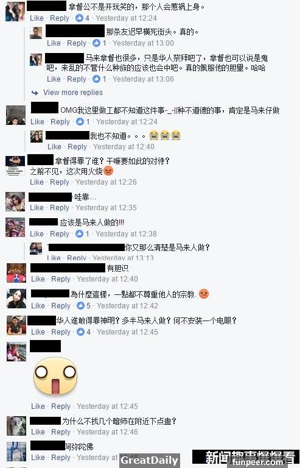Image resolution: width=300 pixels, height=468 pixels.
Task: Open the profile photo beside 為什麼這樣 comment
Action: 16,299
